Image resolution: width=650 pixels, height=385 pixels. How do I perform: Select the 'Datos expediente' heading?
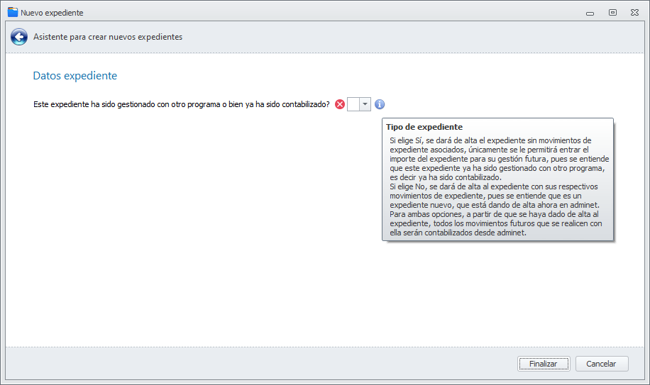(75, 76)
